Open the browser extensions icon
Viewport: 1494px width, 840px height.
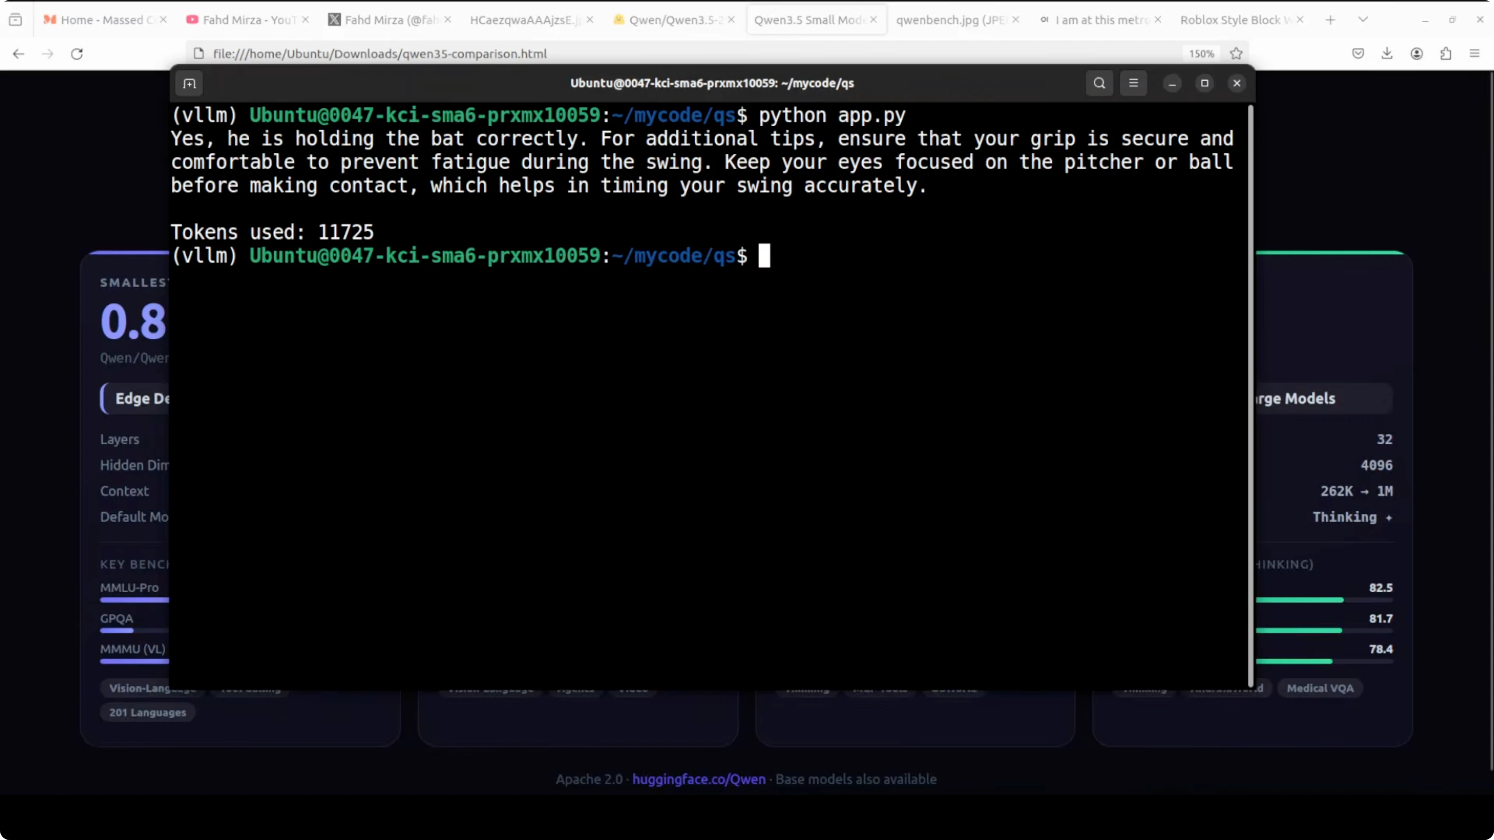tap(1446, 53)
